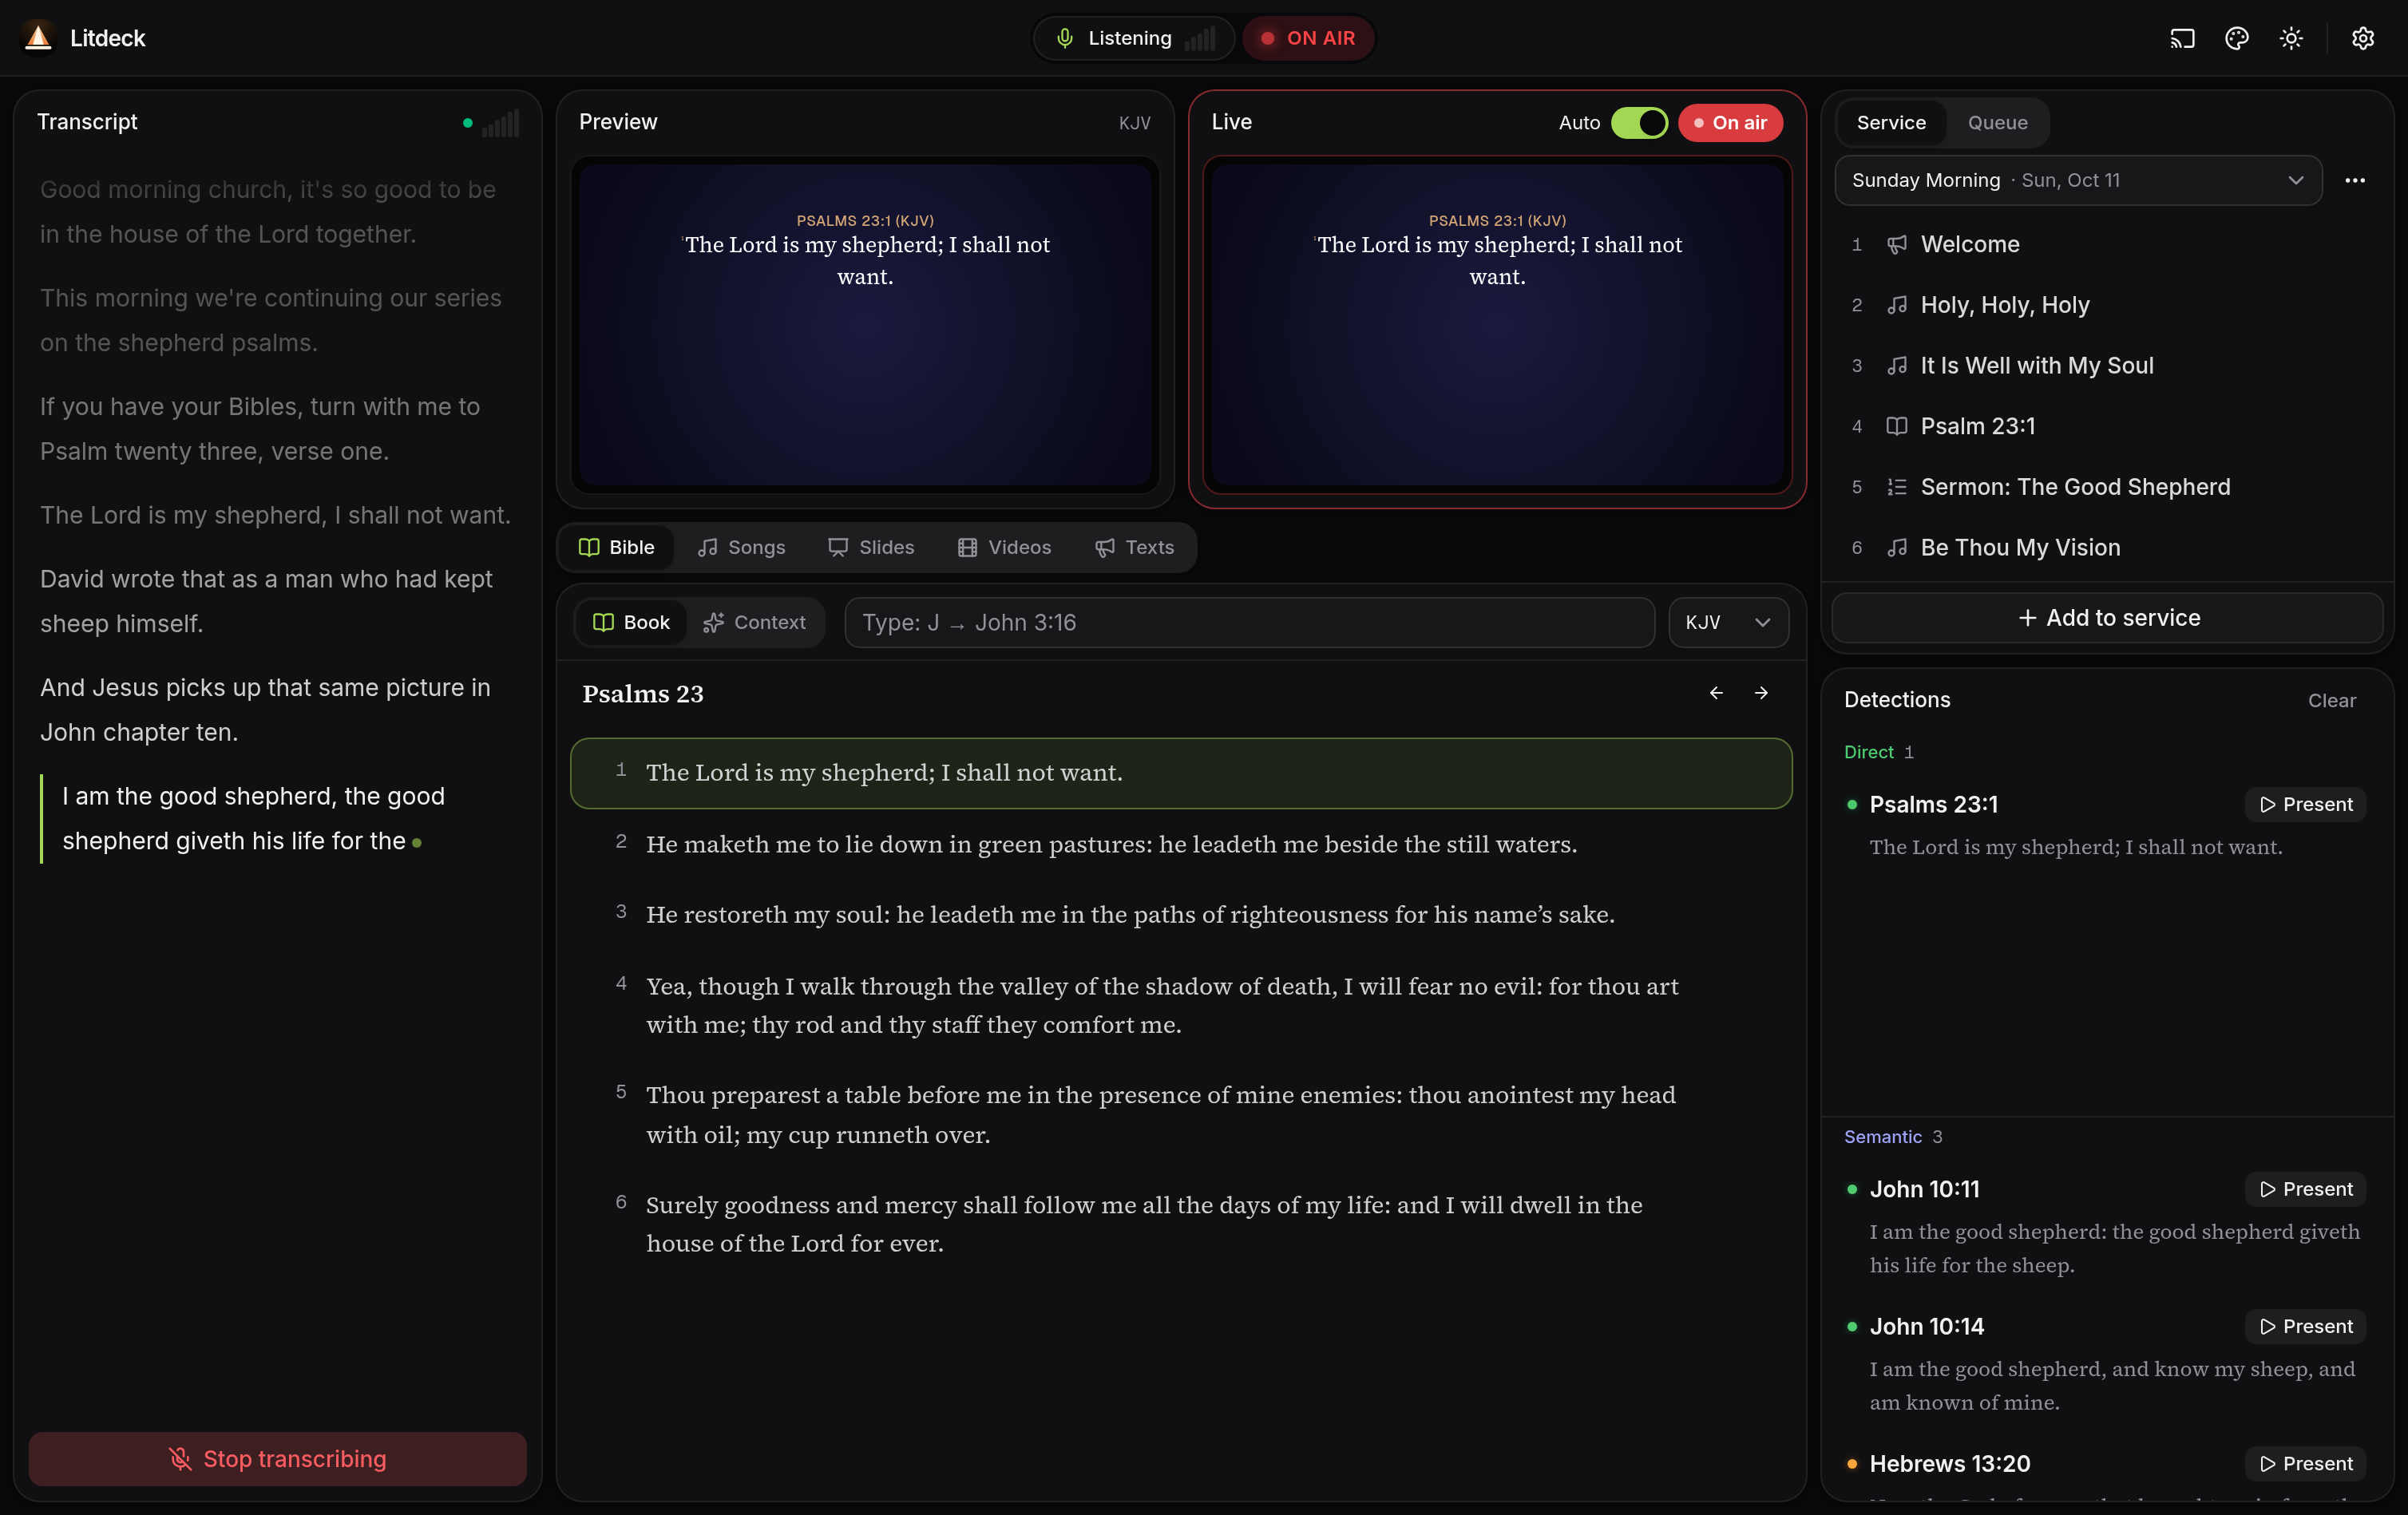Switch light mode with sun icon
2408x1515 pixels.
[2291, 38]
